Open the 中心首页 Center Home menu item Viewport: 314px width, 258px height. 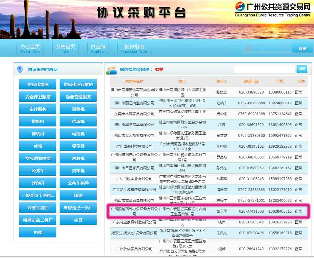point(30,49)
